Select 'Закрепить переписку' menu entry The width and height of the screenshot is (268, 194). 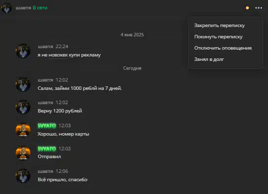pyautogui.click(x=219, y=26)
